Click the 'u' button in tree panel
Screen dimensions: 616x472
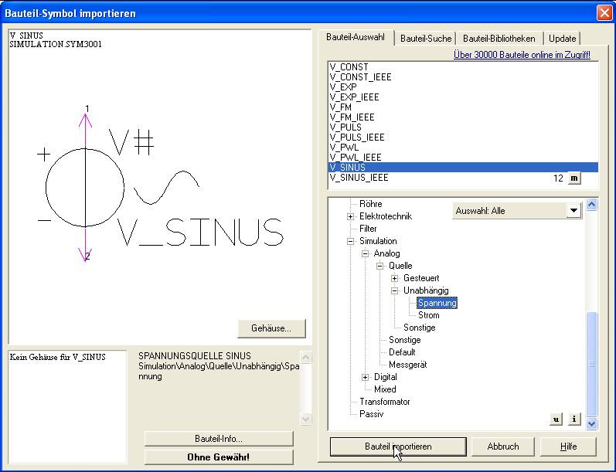point(556,419)
